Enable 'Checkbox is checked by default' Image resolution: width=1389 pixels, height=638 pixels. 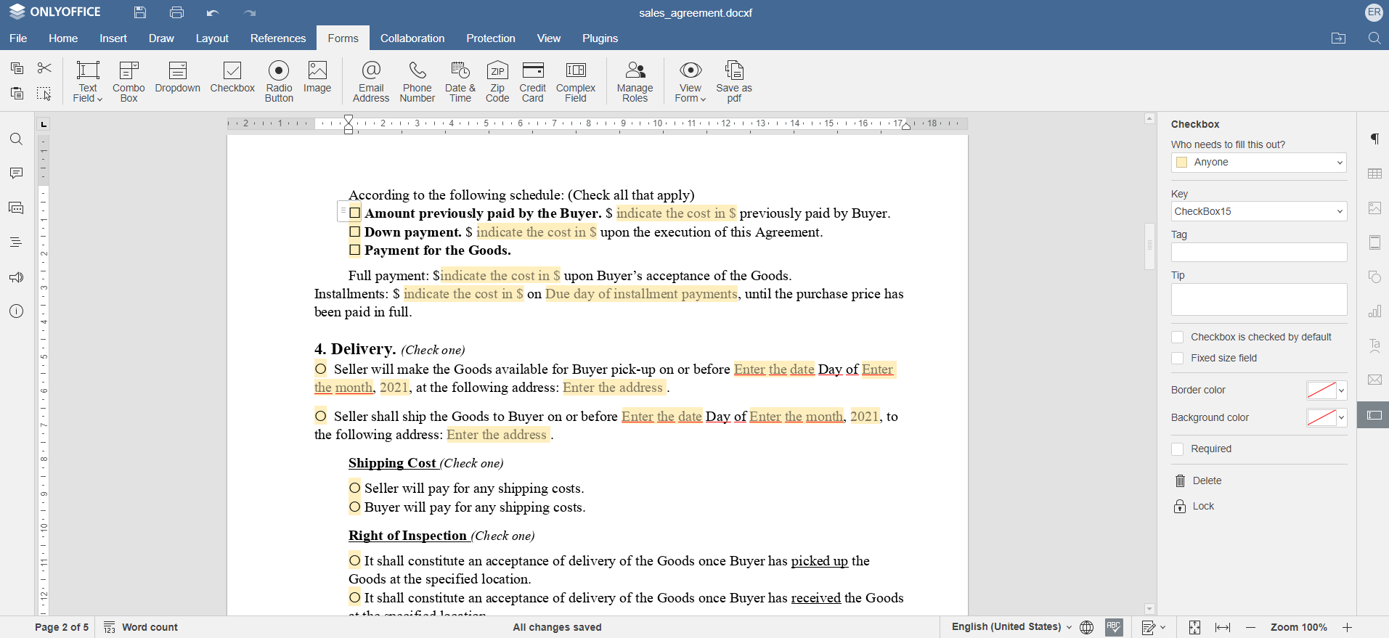[1178, 338]
